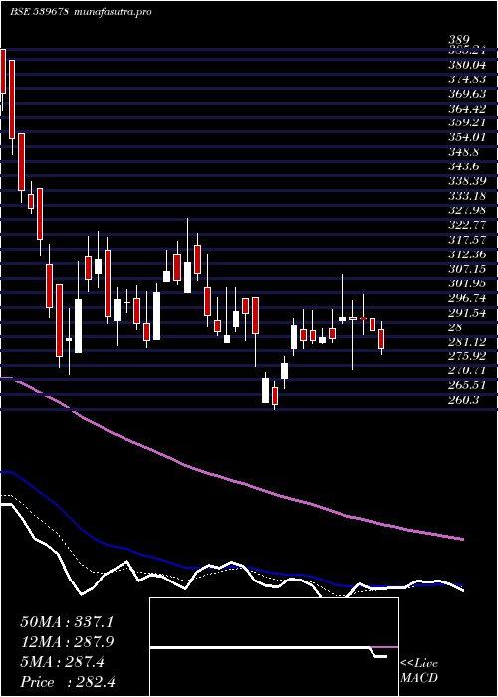Select the 333.18 price axis label
Screen dimensions: 498x697
[x=467, y=196]
